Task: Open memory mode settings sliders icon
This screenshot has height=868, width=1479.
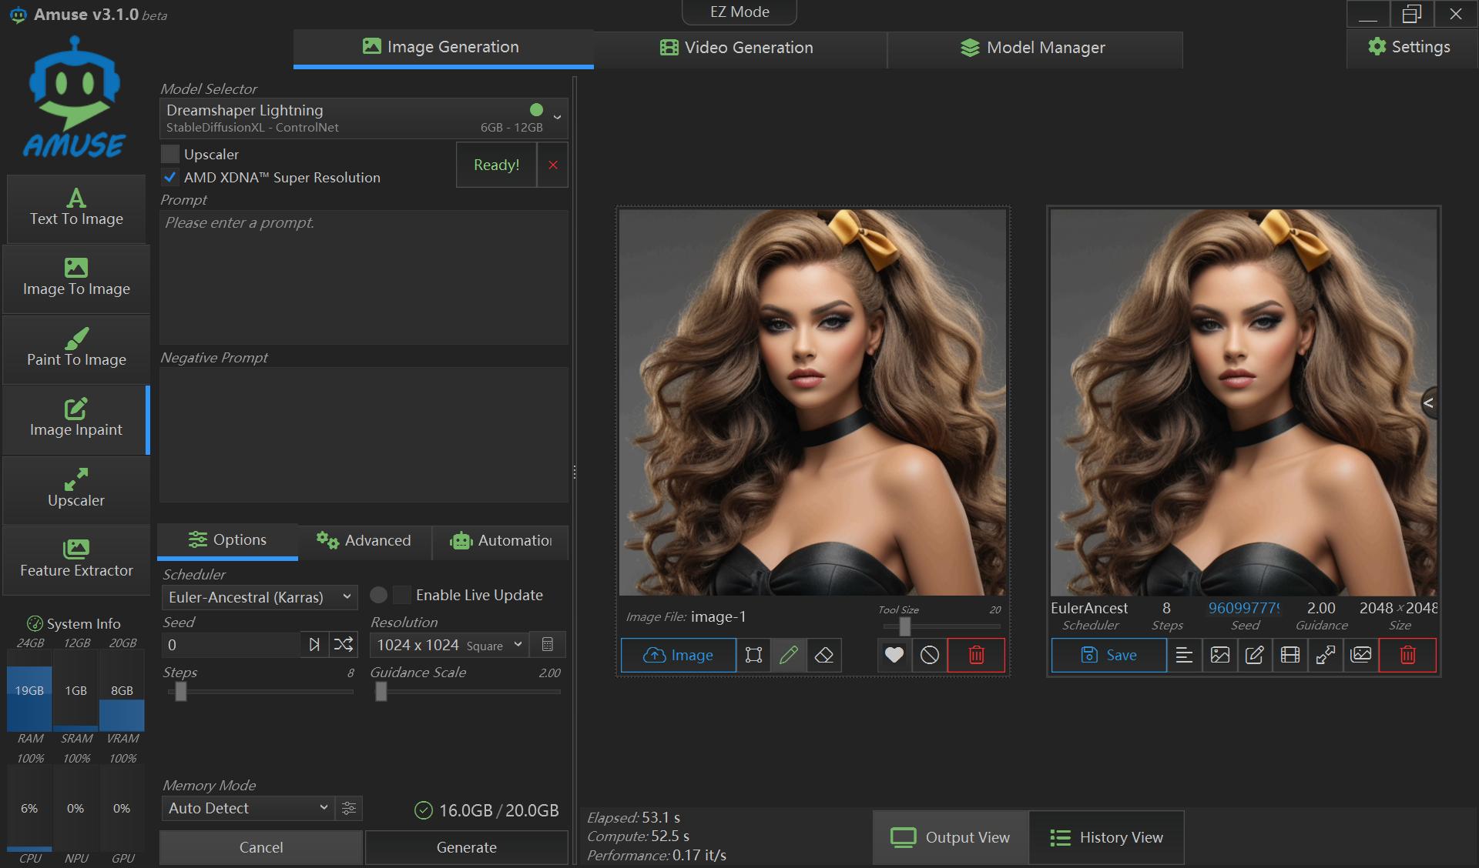Action: click(x=349, y=808)
